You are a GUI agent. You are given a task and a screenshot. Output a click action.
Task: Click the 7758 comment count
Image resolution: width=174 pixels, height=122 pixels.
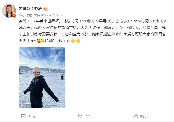click(x=89, y=116)
